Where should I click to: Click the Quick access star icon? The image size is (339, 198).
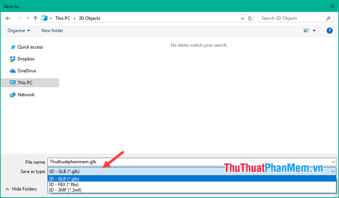pos(13,47)
